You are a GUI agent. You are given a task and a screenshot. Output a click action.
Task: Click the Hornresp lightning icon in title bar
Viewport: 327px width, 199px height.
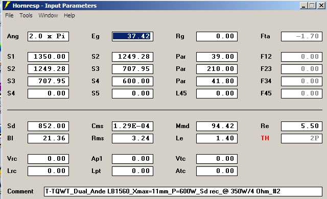[7, 5]
